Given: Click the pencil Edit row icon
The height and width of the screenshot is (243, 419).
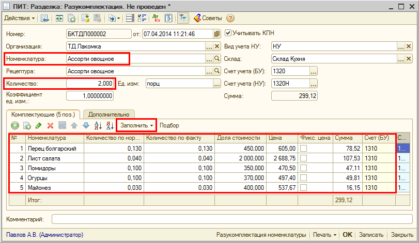Looking at the screenshot, I should tap(39, 125).
